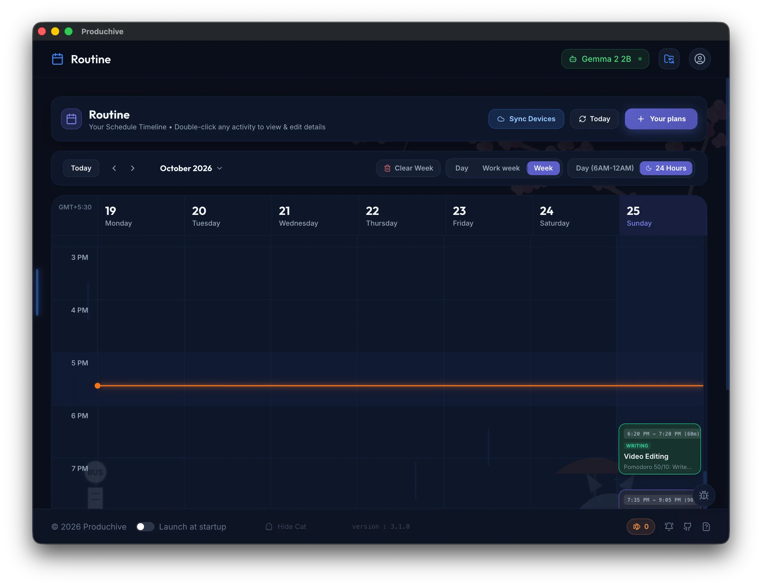Screen dimensions: 762x587
Task: Click the Hide Cat option
Action: tap(286, 526)
